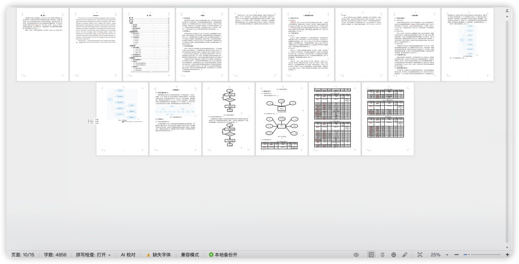This screenshot has width=519, height=264.
Task: Click the AI 校对 button
Action: (x=128, y=255)
